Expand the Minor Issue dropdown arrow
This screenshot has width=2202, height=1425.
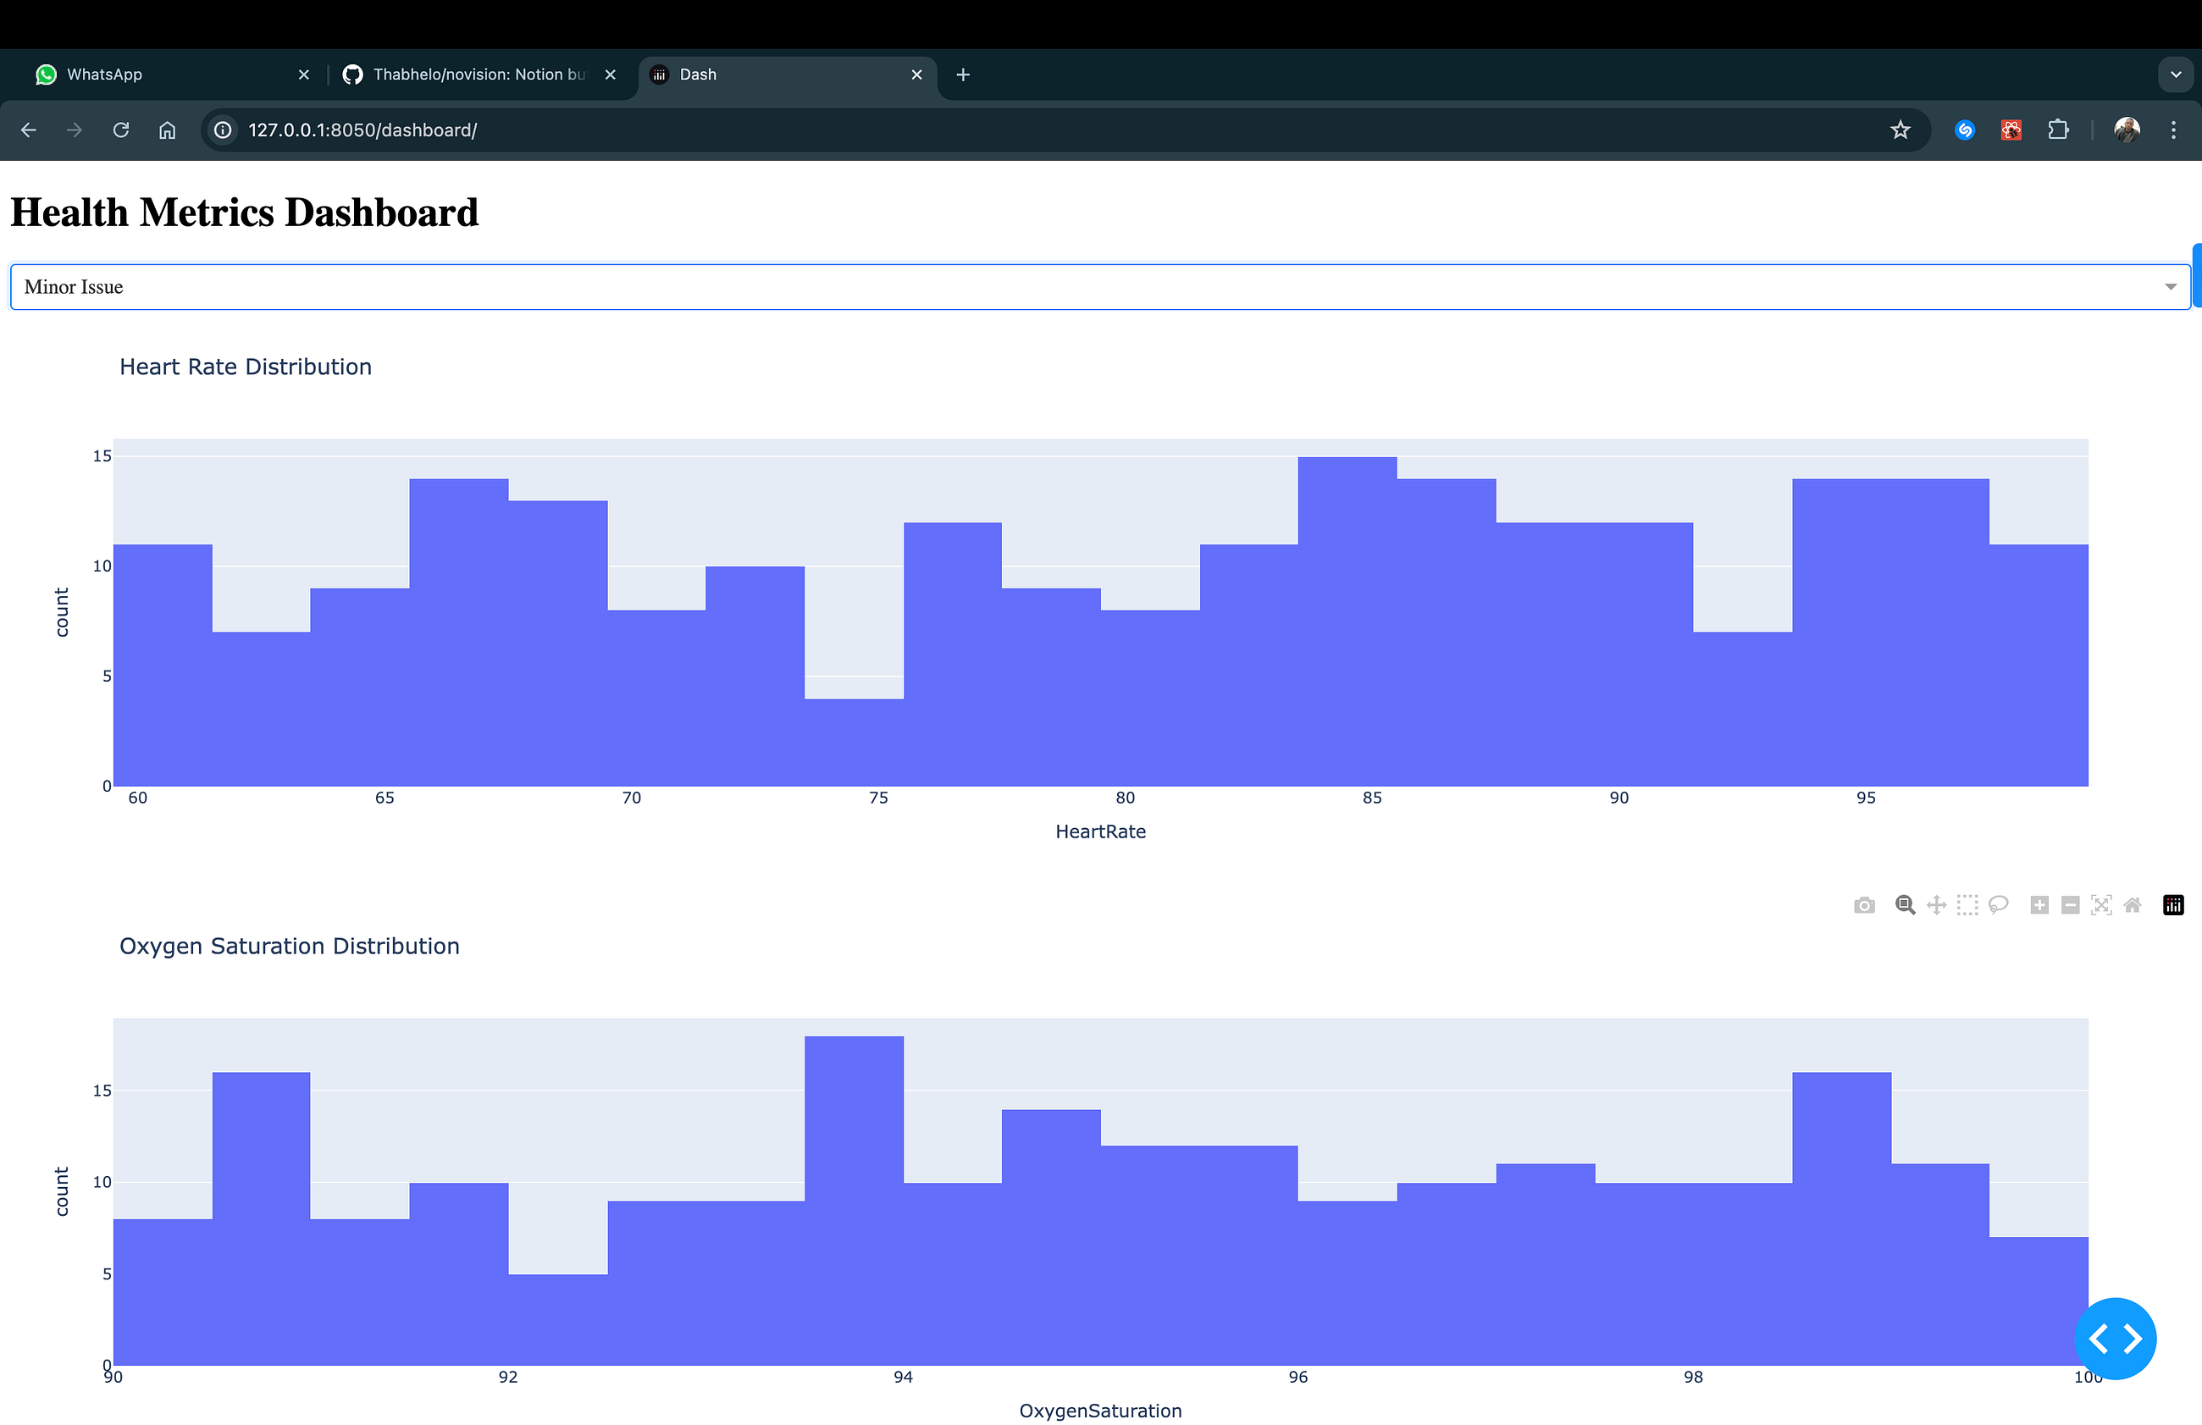tap(2171, 287)
